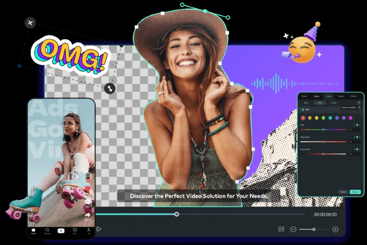Select the OMG! sticker
This screenshot has height=245, width=367.
[70, 56]
